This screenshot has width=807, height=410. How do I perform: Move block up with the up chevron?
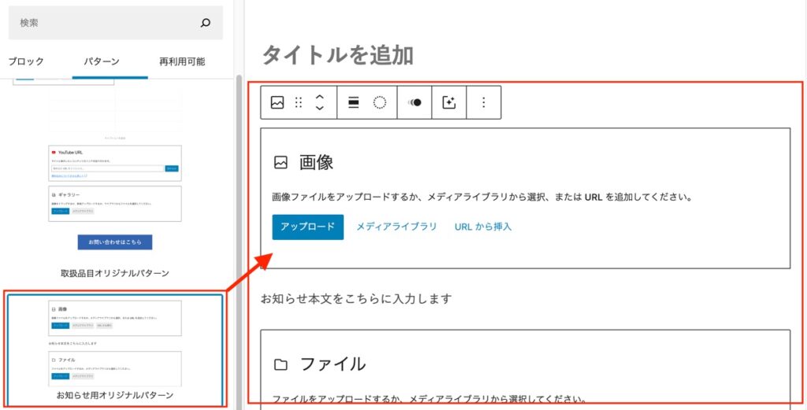tap(319, 97)
